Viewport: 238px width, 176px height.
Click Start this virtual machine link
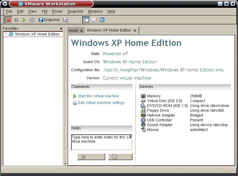point(98,96)
